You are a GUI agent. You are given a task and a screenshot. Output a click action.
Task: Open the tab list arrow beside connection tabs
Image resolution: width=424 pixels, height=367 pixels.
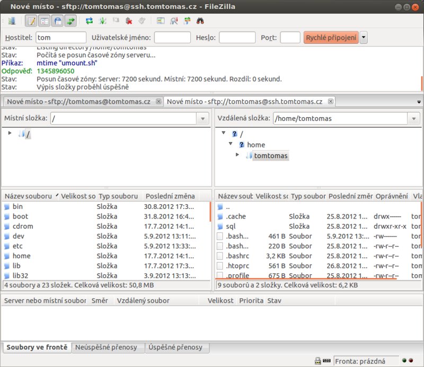coord(419,102)
